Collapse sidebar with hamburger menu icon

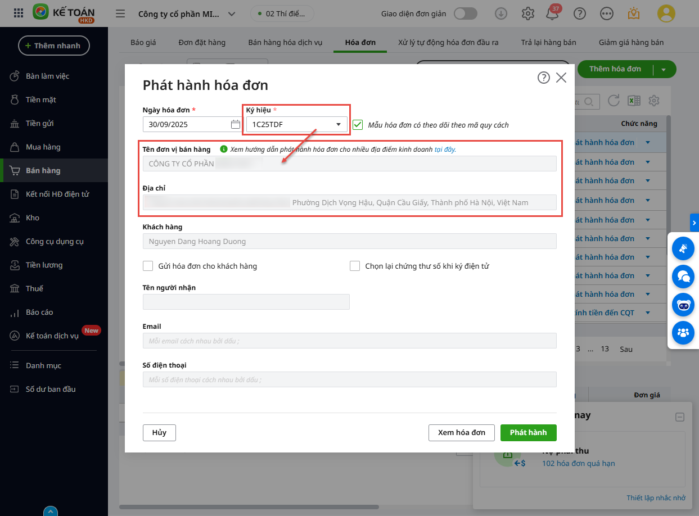coord(120,14)
